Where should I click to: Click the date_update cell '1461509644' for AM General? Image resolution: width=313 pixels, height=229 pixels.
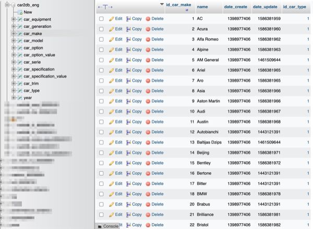point(269,60)
